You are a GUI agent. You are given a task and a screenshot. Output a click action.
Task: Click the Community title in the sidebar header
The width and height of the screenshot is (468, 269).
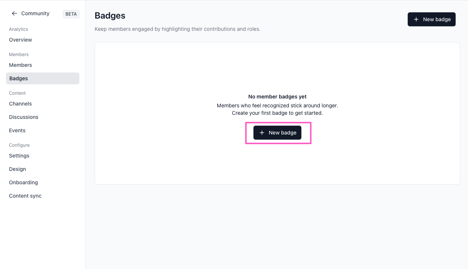pos(35,13)
